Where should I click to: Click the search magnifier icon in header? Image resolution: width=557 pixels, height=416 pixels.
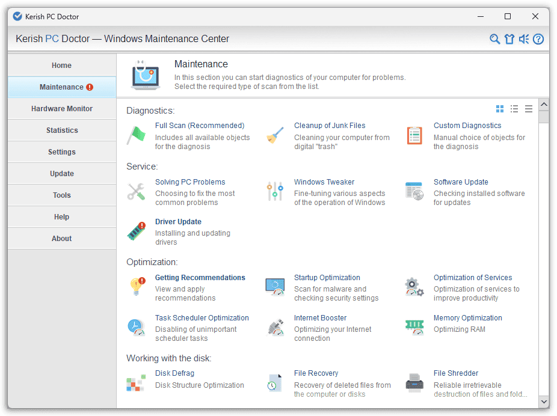point(494,39)
